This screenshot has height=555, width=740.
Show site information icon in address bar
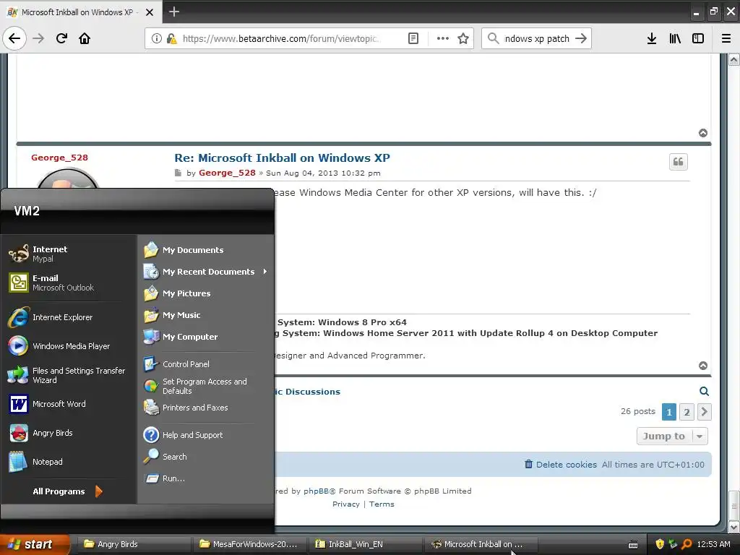point(157,38)
